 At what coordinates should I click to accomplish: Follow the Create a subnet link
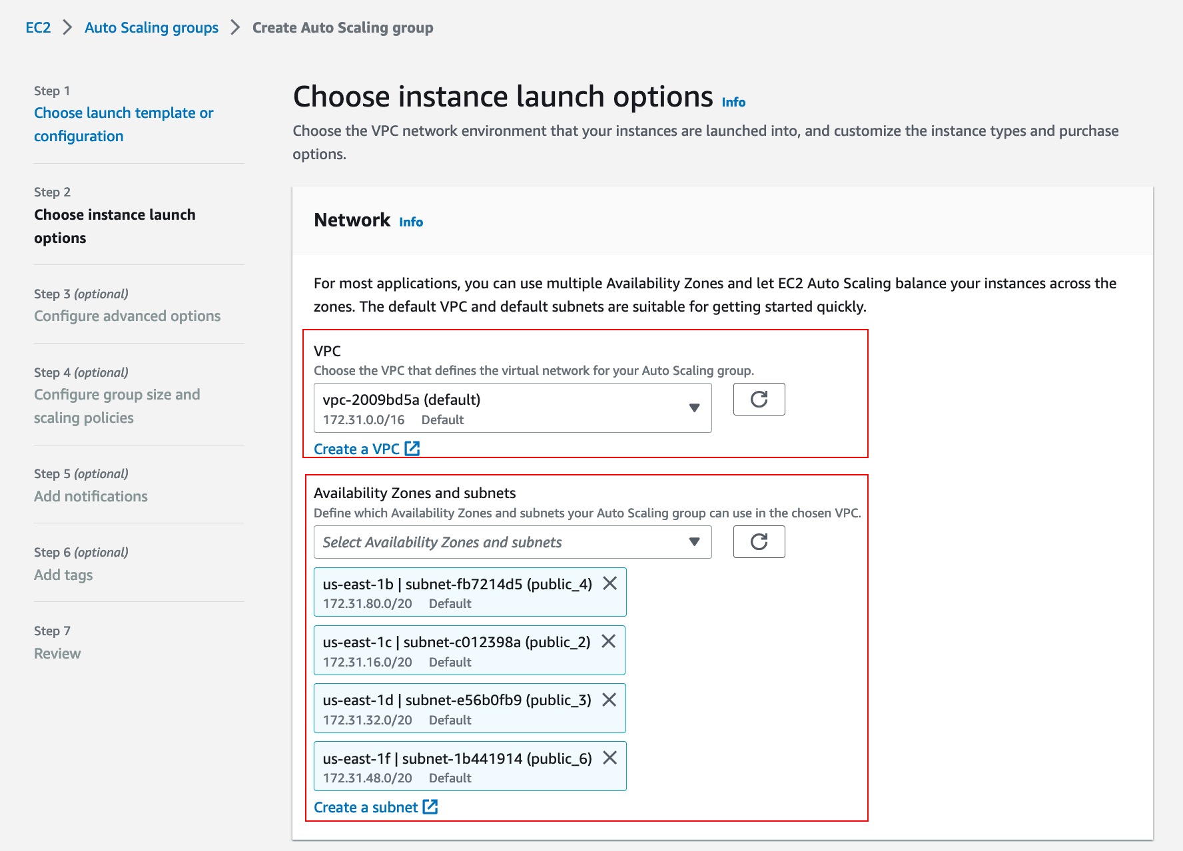376,807
